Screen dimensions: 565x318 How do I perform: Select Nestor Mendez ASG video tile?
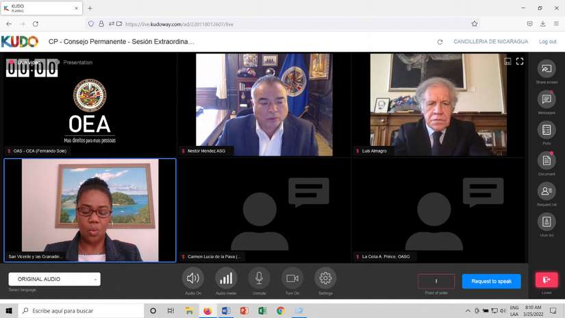pos(264,105)
